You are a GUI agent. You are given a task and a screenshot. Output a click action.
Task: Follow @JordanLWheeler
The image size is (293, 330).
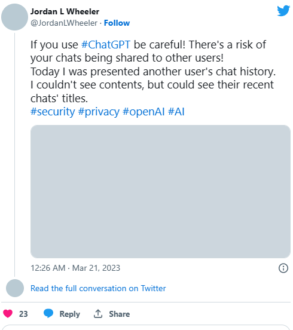[x=117, y=23]
